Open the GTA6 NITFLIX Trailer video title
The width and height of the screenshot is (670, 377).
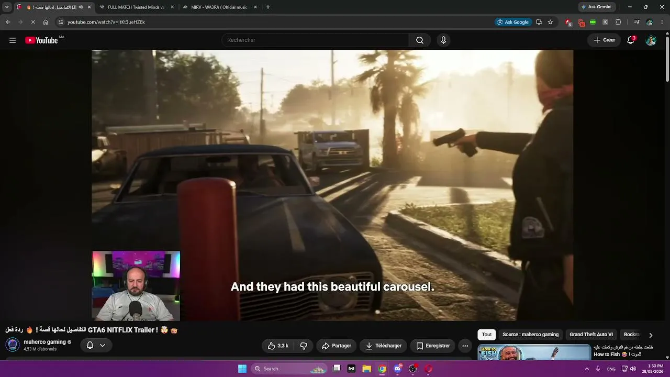click(x=92, y=330)
